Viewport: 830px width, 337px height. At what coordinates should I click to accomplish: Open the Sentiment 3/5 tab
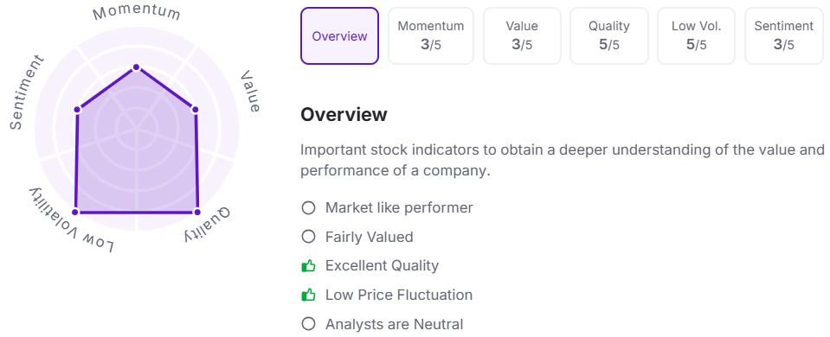[784, 36]
